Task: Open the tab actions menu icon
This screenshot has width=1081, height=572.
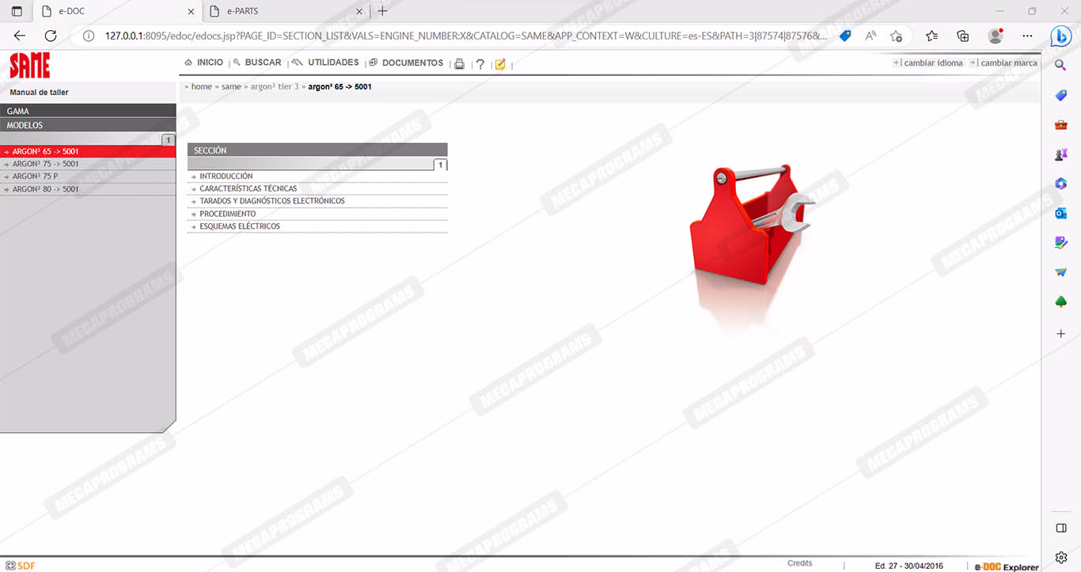Action: [17, 11]
